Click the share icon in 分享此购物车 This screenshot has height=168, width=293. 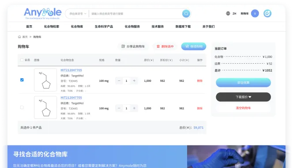click(x=123, y=46)
